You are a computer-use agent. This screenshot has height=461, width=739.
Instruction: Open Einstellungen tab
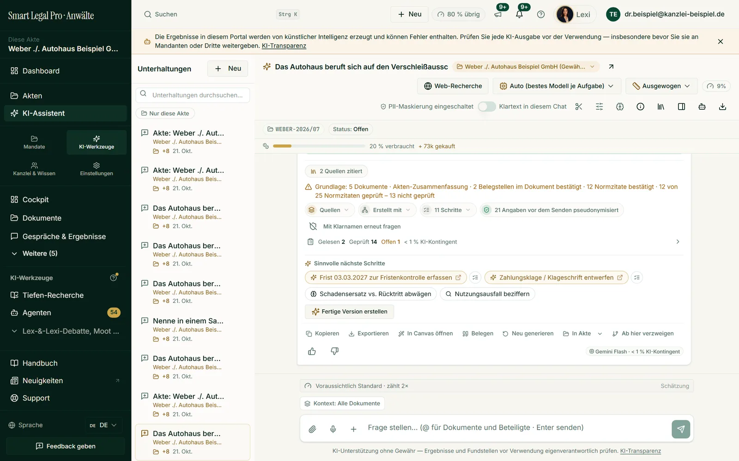click(97, 169)
